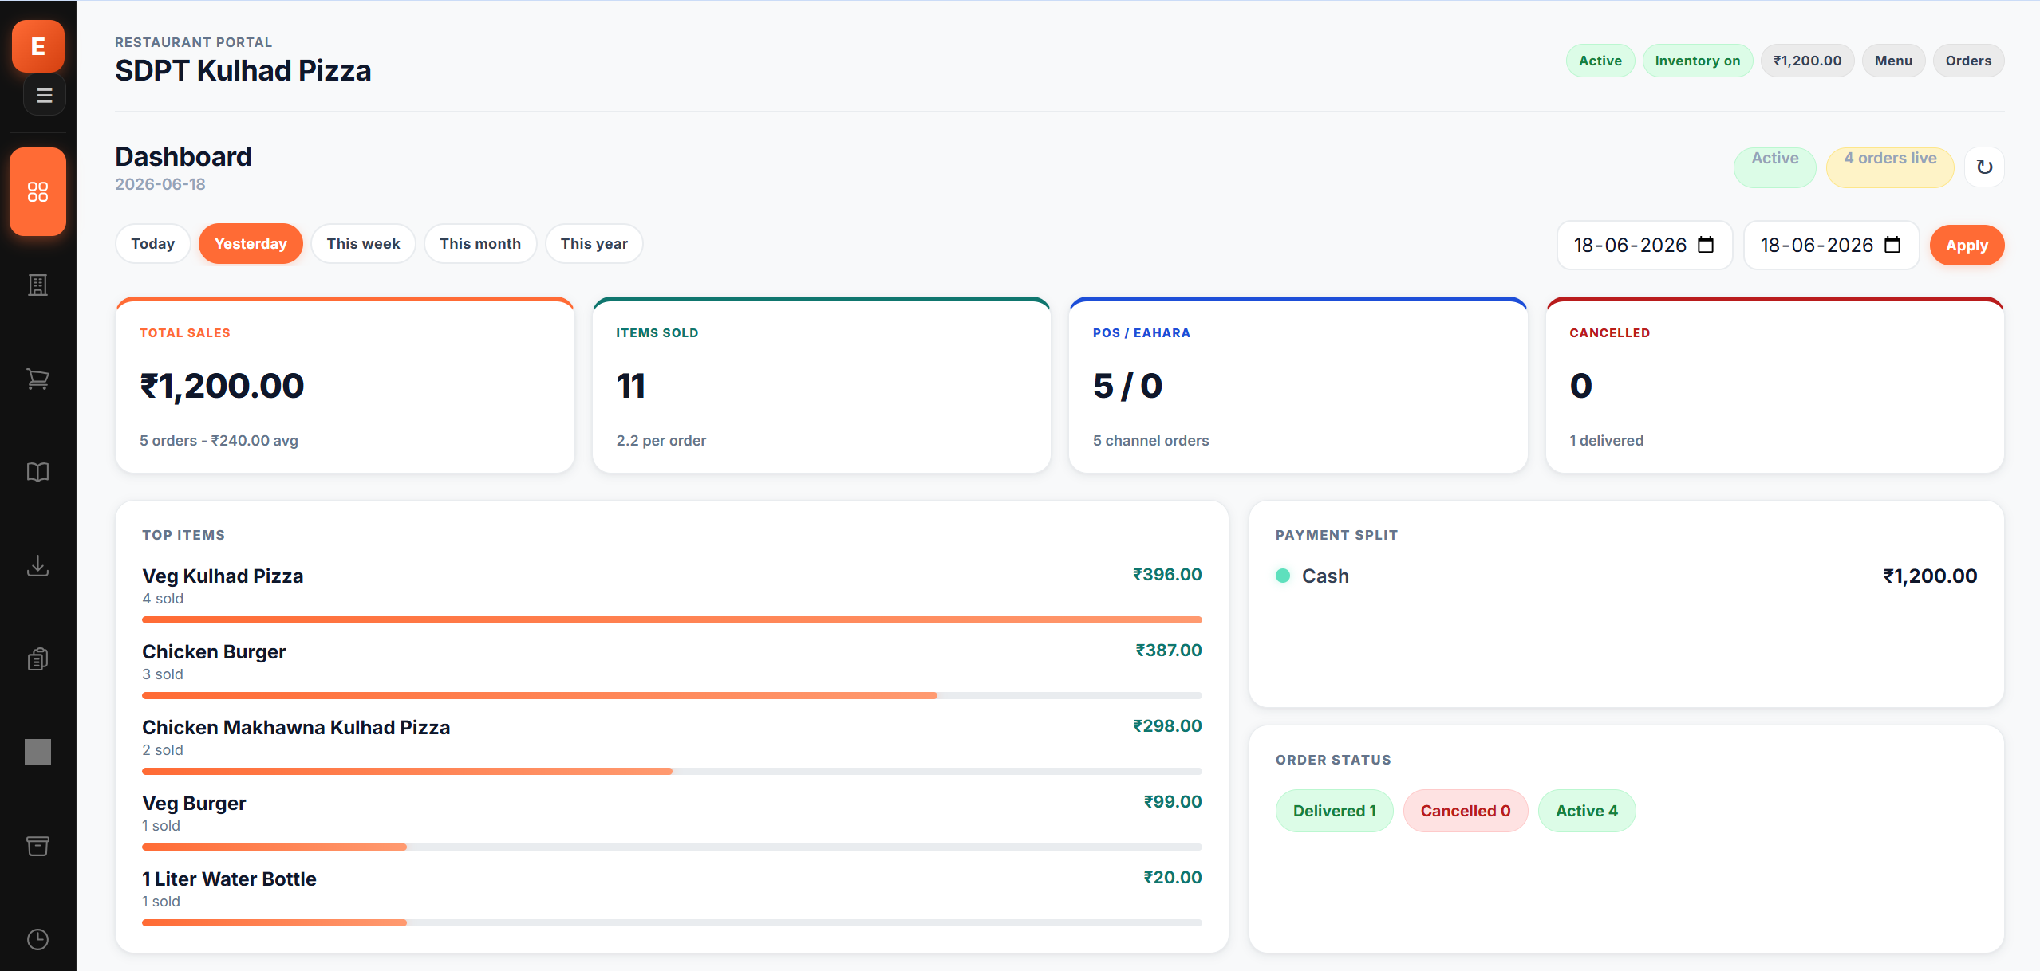Refresh the dashboard with the reload icon

click(1984, 167)
